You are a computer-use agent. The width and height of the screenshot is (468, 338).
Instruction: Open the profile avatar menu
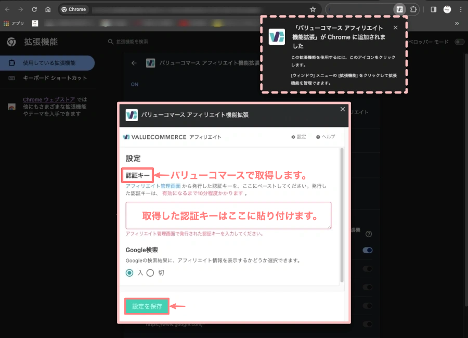click(447, 9)
